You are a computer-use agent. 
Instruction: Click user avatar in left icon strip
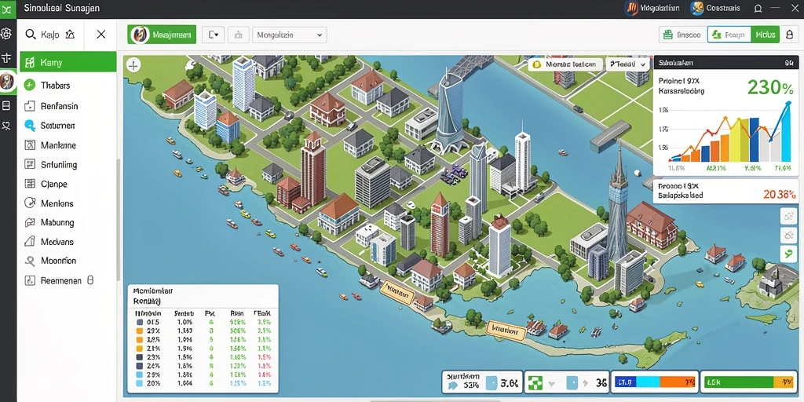pyautogui.click(x=6, y=81)
